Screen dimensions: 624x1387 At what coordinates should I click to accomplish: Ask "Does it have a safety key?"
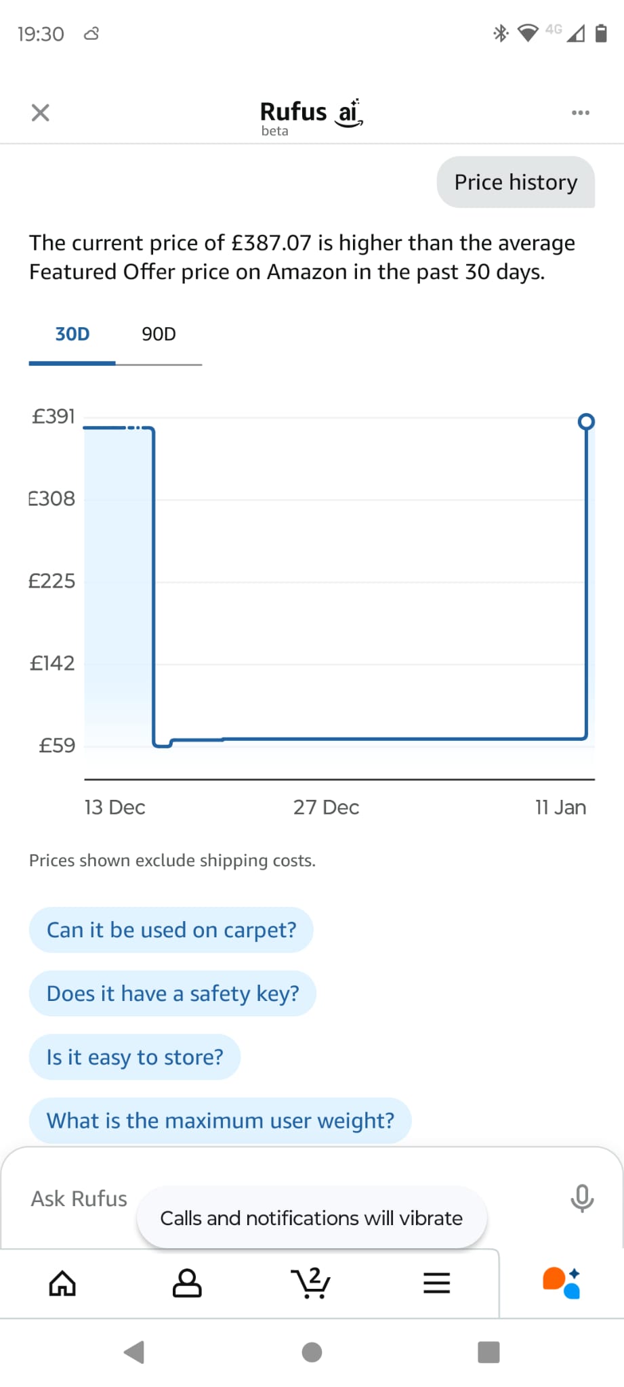[173, 994]
